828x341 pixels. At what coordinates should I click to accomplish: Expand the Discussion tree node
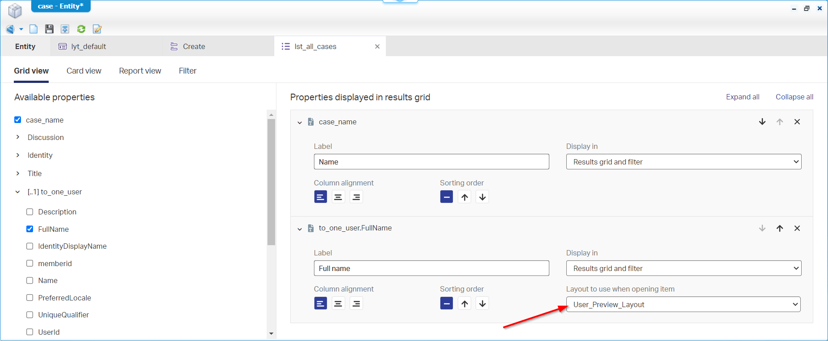point(18,137)
